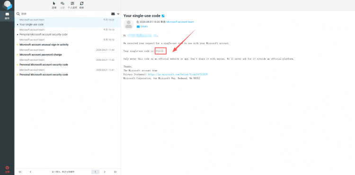Click the envelope filter icon beside search
Viewport: 355px width, 175px height.
(x=113, y=14)
